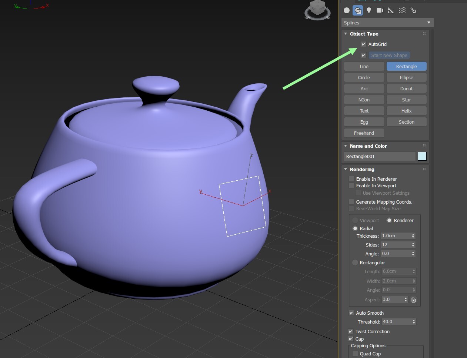Viewport: 467px width, 358px height.
Task: Toggle Twist Correction checkbox
Action: click(x=351, y=331)
